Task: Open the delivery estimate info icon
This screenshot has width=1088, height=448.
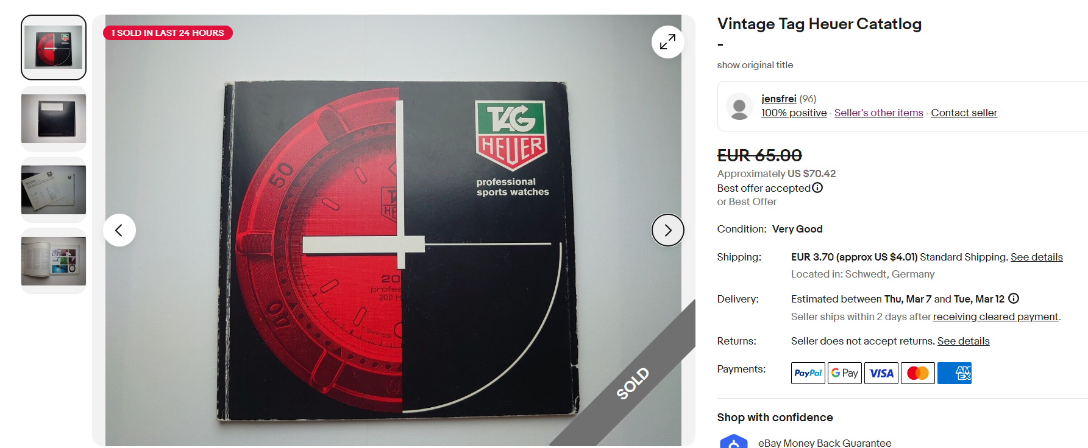Action: 1014,298
